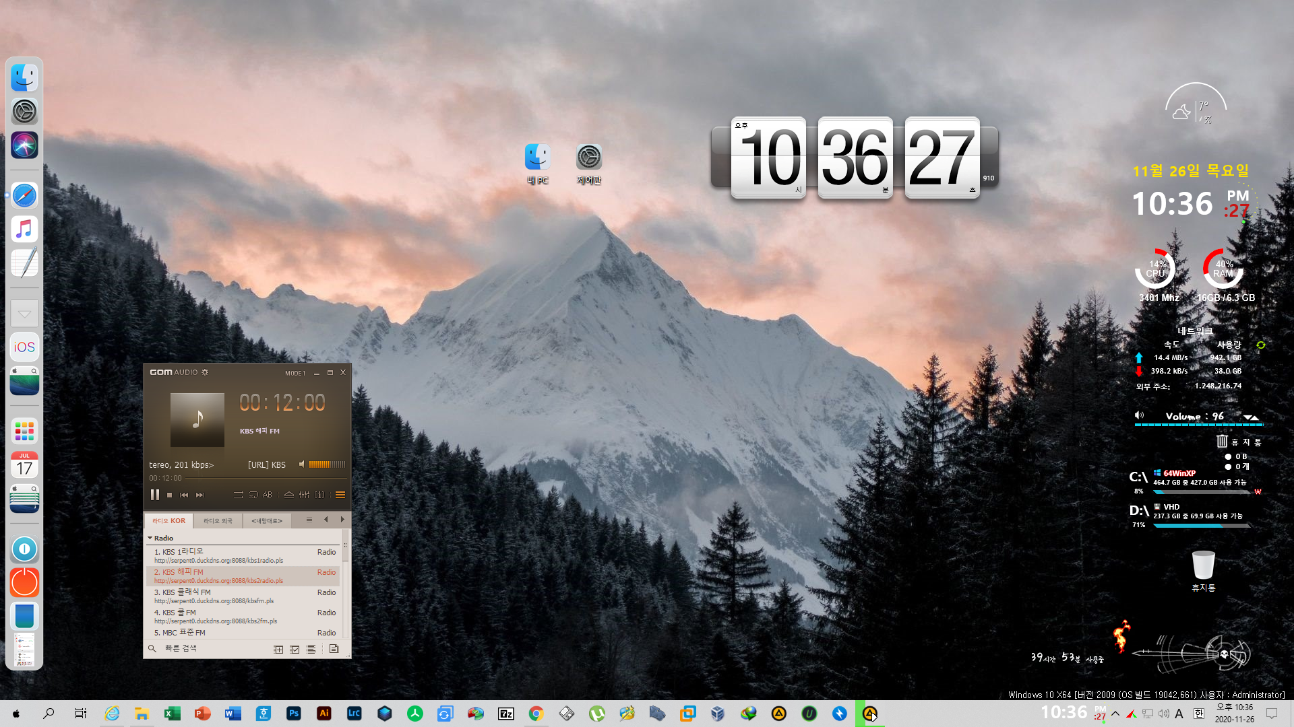Screen dimensions: 1294x727
Task: Select 1. KBS 1라디오 station
Action: click(x=243, y=555)
